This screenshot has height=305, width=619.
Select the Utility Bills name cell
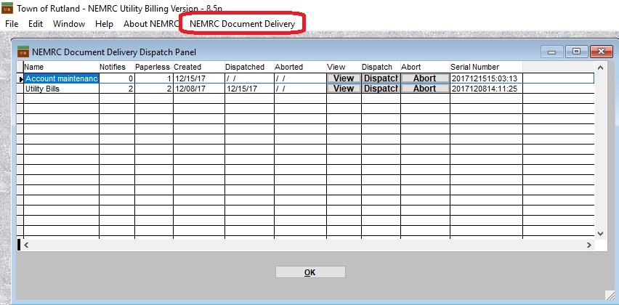61,89
